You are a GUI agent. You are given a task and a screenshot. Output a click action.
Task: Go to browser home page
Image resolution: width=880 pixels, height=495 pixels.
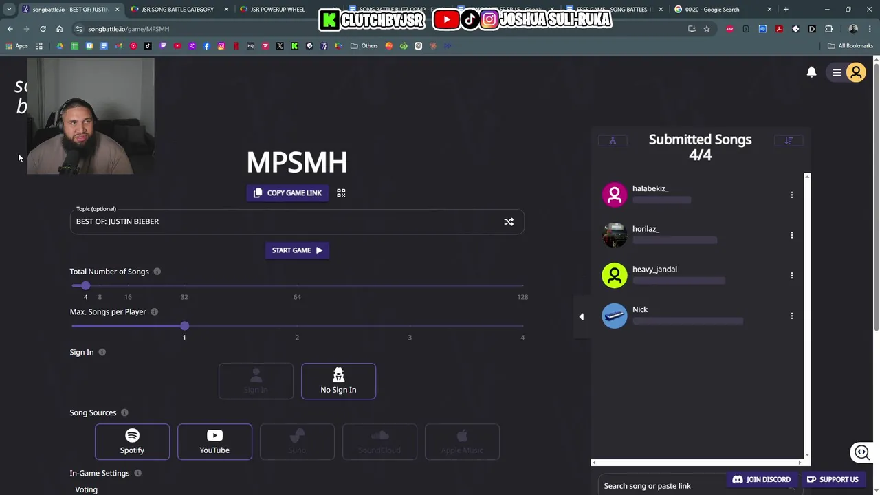pyautogui.click(x=59, y=29)
